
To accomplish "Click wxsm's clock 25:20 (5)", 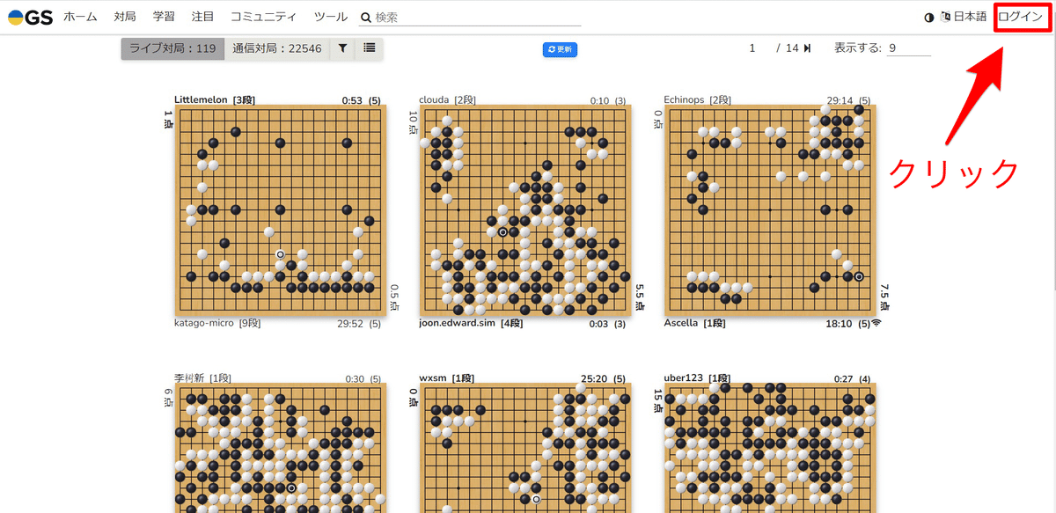I will tap(604, 378).
